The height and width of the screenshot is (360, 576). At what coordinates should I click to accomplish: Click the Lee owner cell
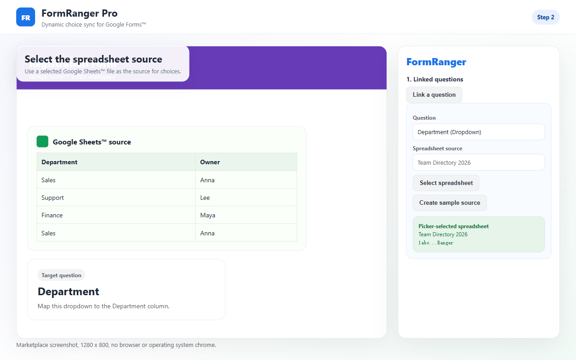[246, 198]
